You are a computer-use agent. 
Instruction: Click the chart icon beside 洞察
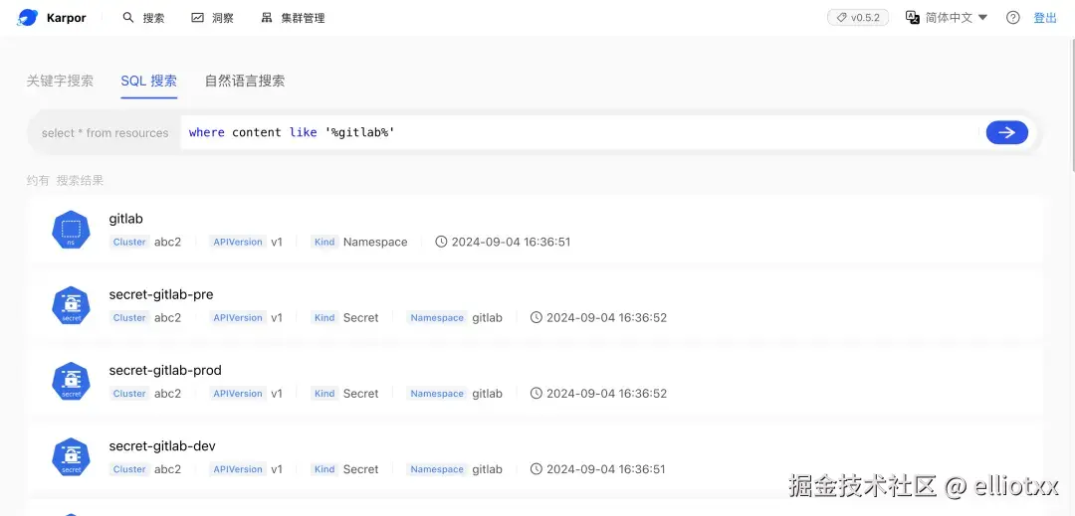[197, 18]
